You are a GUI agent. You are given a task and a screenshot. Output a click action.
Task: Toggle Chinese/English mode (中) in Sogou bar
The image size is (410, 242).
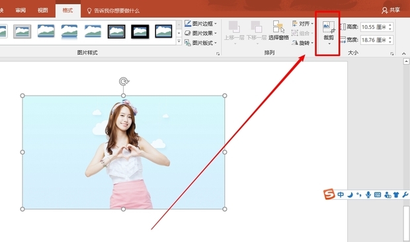coord(341,195)
